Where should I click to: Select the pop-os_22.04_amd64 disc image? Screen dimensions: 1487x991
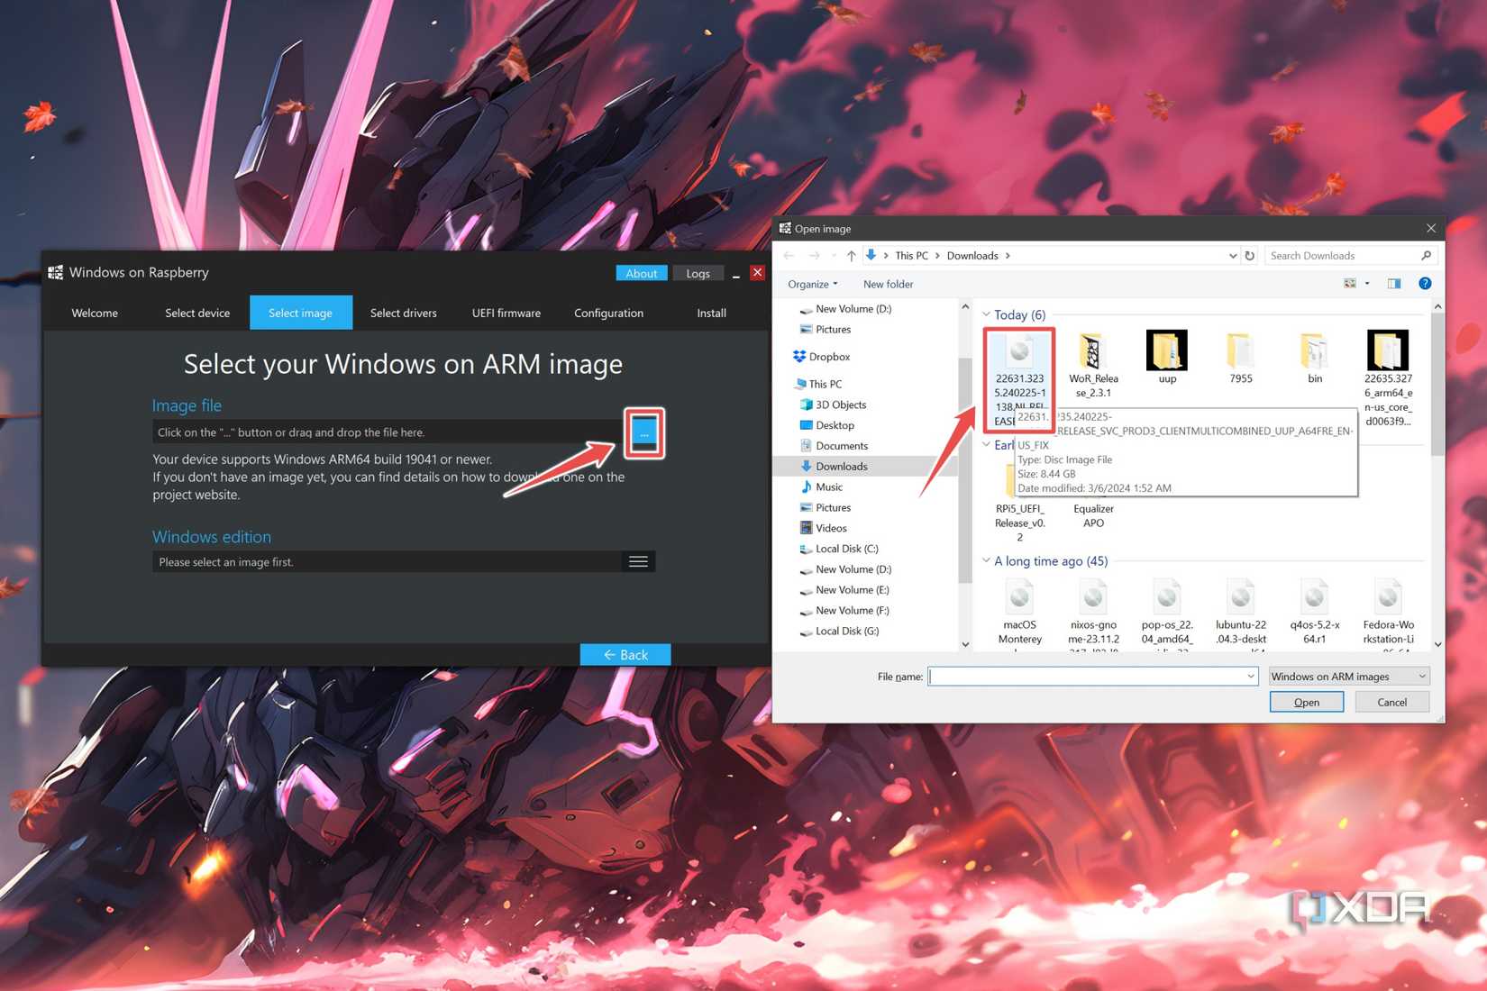point(1167,613)
